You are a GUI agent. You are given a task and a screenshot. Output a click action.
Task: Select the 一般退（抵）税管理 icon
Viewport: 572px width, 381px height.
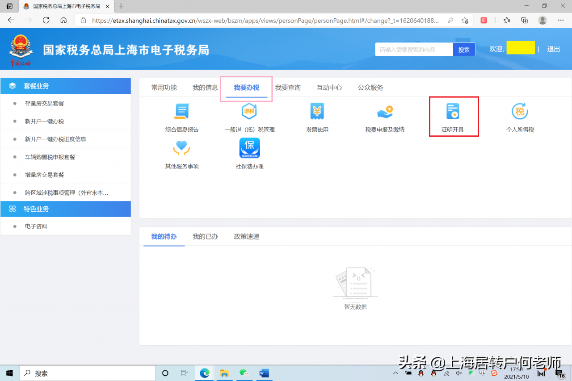tap(249, 116)
